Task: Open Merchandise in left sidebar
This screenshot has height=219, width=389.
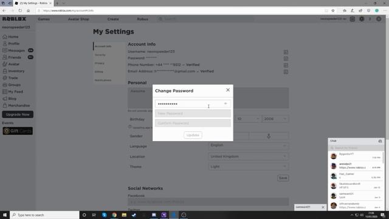Action: [16, 105]
